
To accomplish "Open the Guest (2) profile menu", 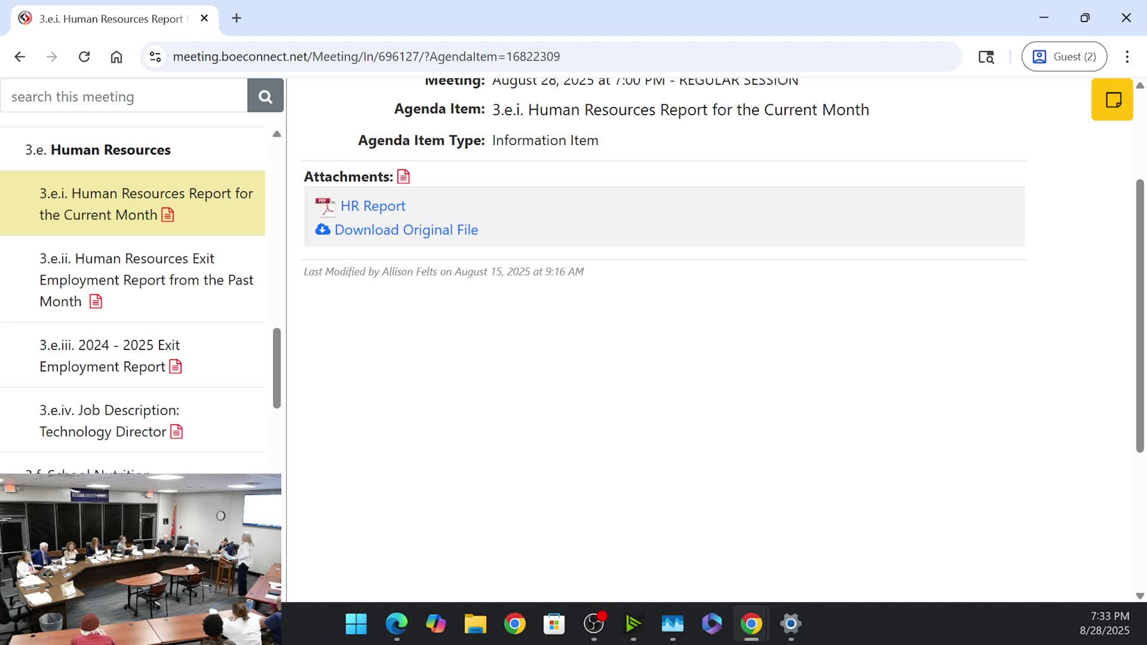I will coord(1064,57).
